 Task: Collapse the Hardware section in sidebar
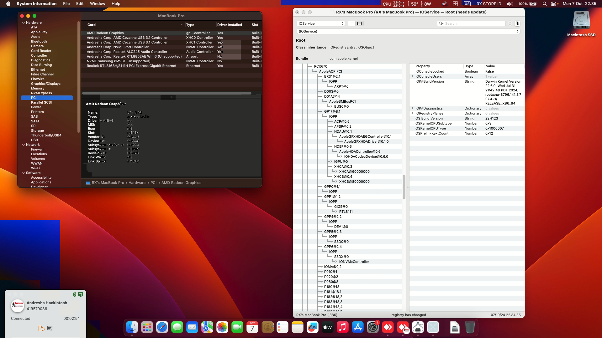tap(23, 23)
